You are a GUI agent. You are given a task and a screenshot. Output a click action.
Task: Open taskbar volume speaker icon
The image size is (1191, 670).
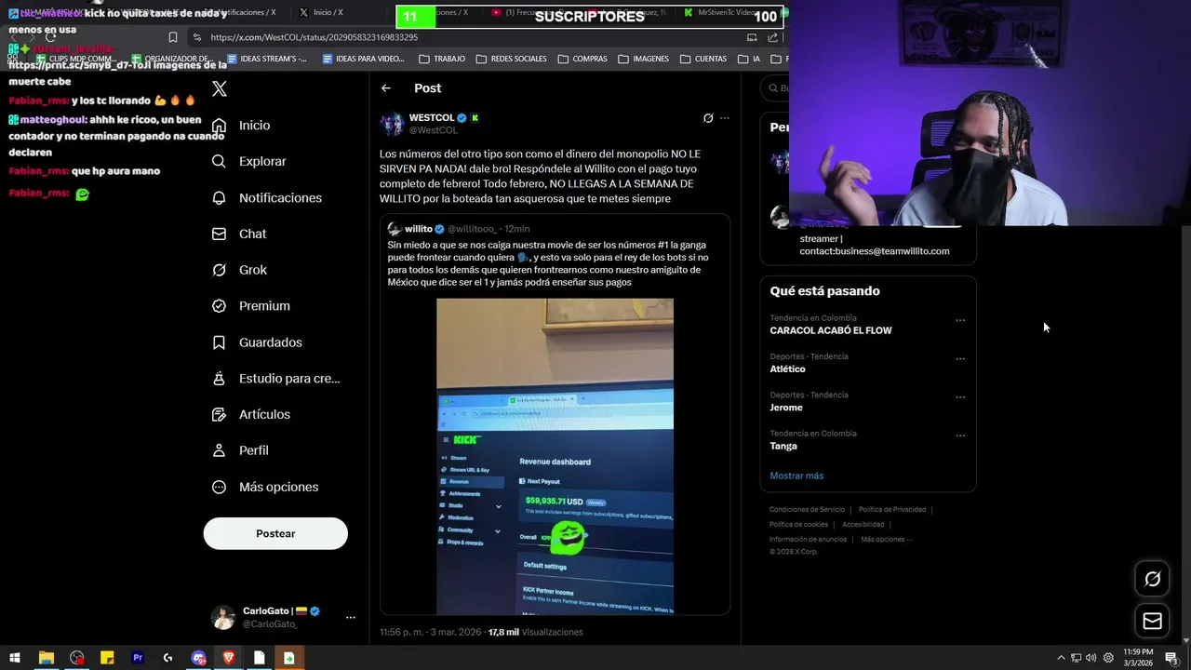pyautogui.click(x=1091, y=658)
